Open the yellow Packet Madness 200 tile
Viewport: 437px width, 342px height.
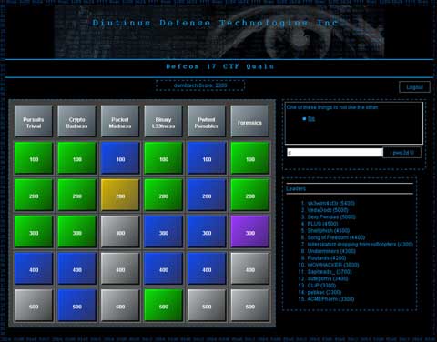[120, 195]
